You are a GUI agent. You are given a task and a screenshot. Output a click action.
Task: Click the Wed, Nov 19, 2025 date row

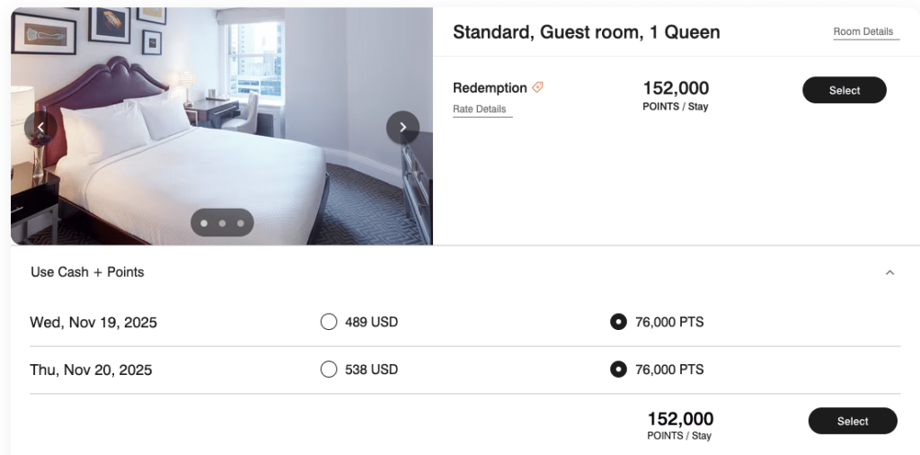click(x=93, y=322)
